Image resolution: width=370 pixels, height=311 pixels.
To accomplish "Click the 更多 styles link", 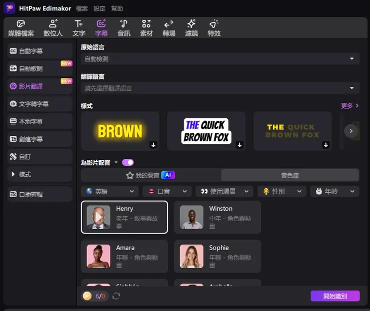I will point(349,106).
